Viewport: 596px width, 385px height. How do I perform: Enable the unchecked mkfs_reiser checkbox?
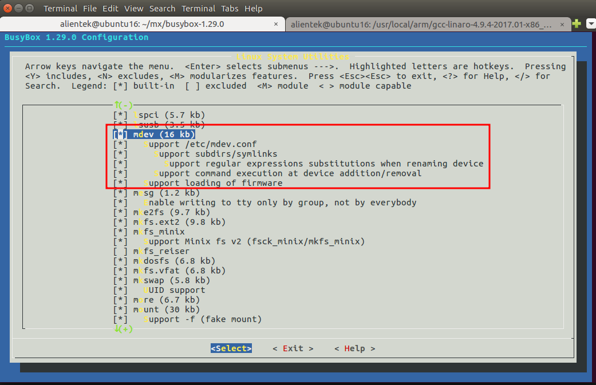coord(120,251)
